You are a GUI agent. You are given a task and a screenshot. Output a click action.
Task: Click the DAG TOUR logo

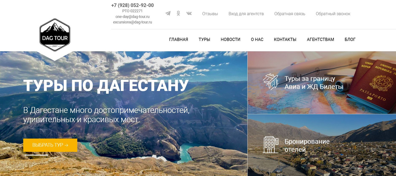[x=55, y=35]
